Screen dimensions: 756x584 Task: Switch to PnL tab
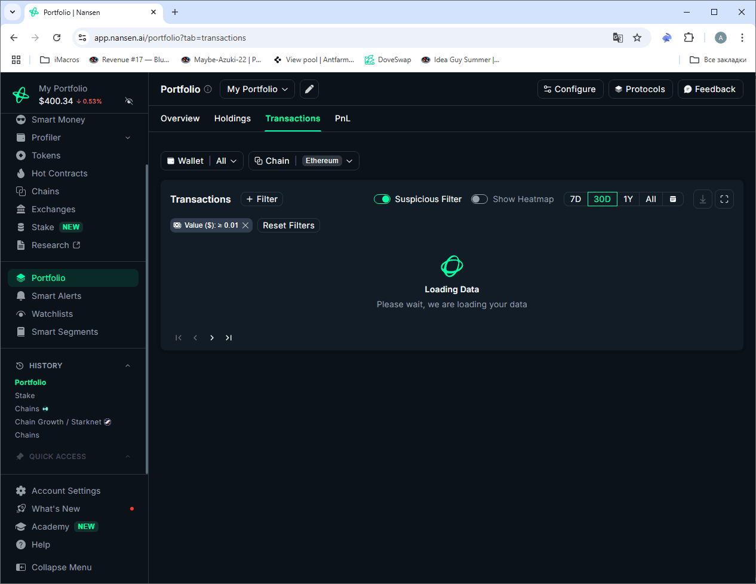(x=343, y=118)
